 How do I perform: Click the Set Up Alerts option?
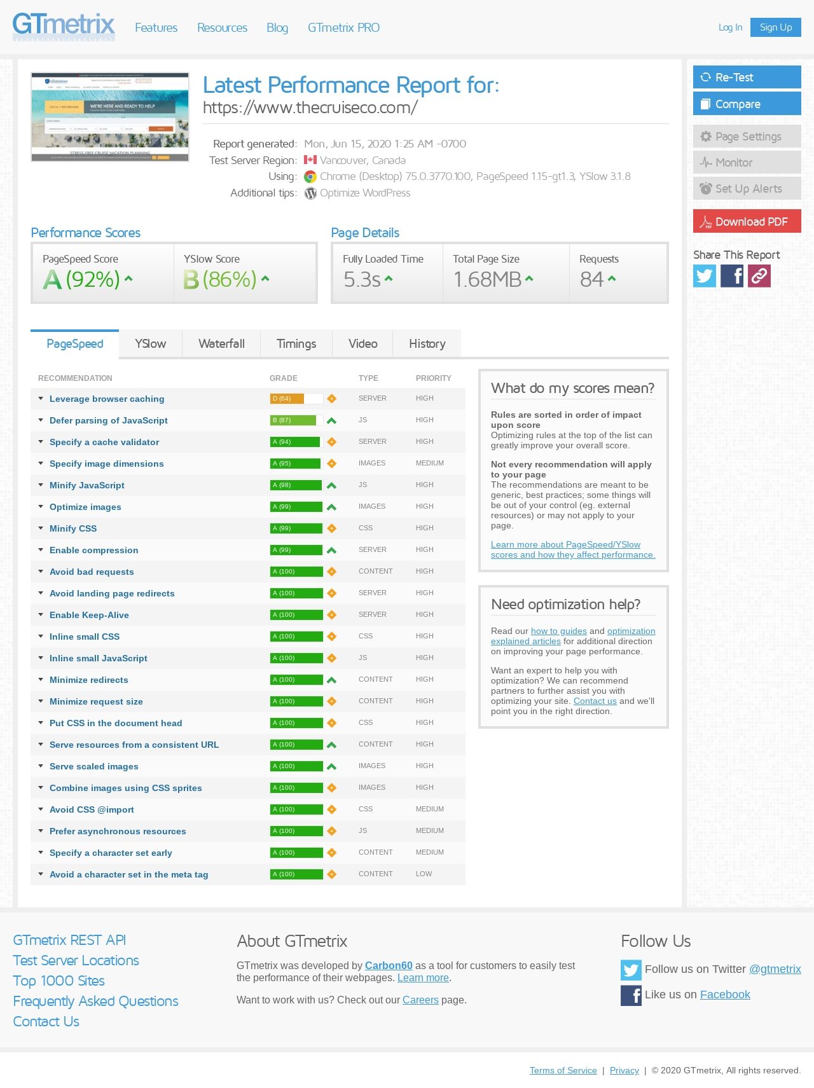pos(747,188)
